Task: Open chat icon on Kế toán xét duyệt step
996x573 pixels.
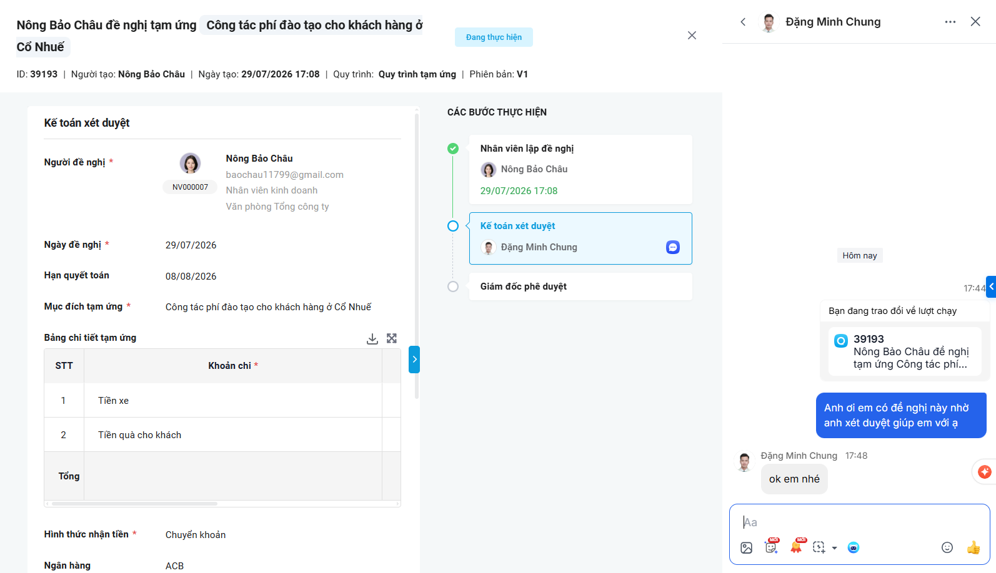Action: click(x=673, y=247)
